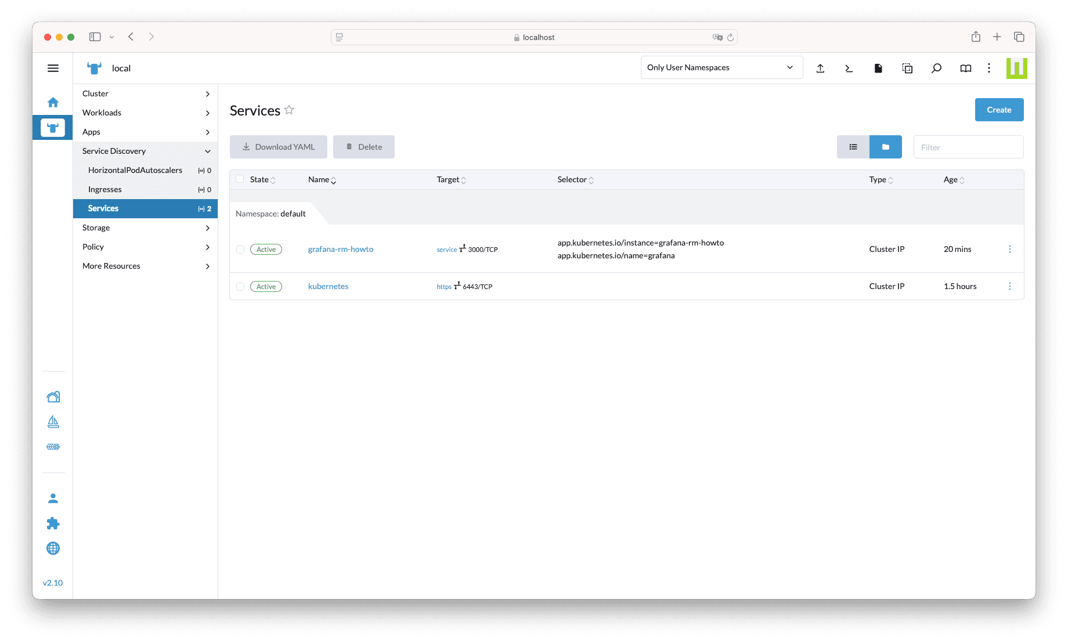This screenshot has width=1068, height=642.
Task: Open the Copy KubeConfig icon
Action: (x=907, y=68)
